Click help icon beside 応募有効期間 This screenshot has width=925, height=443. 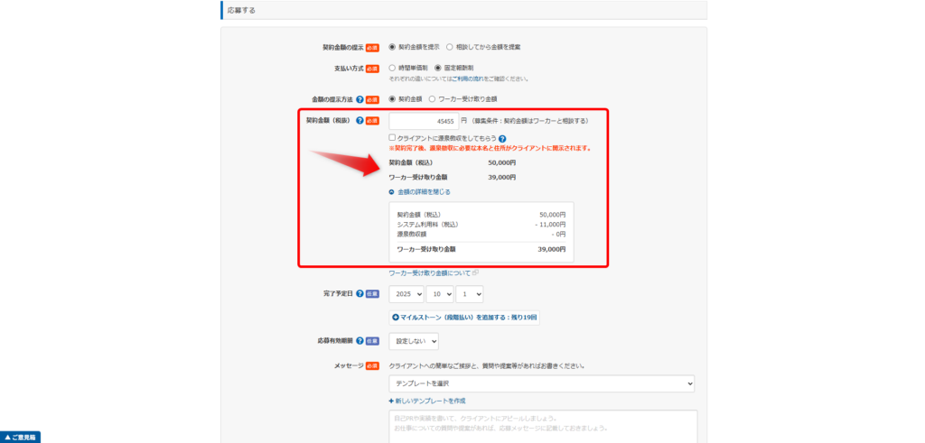[360, 341]
